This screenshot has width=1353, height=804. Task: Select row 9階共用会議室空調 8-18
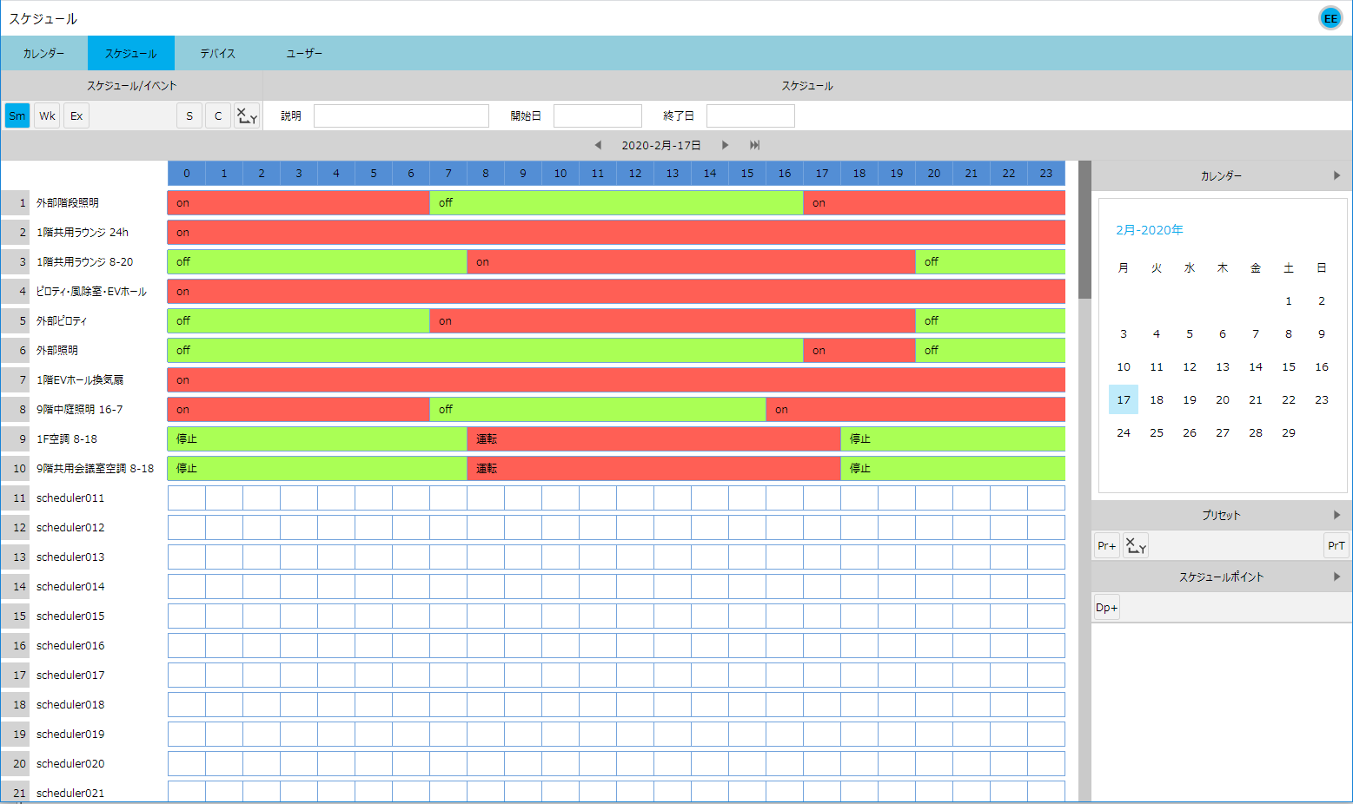pyautogui.click(x=96, y=468)
